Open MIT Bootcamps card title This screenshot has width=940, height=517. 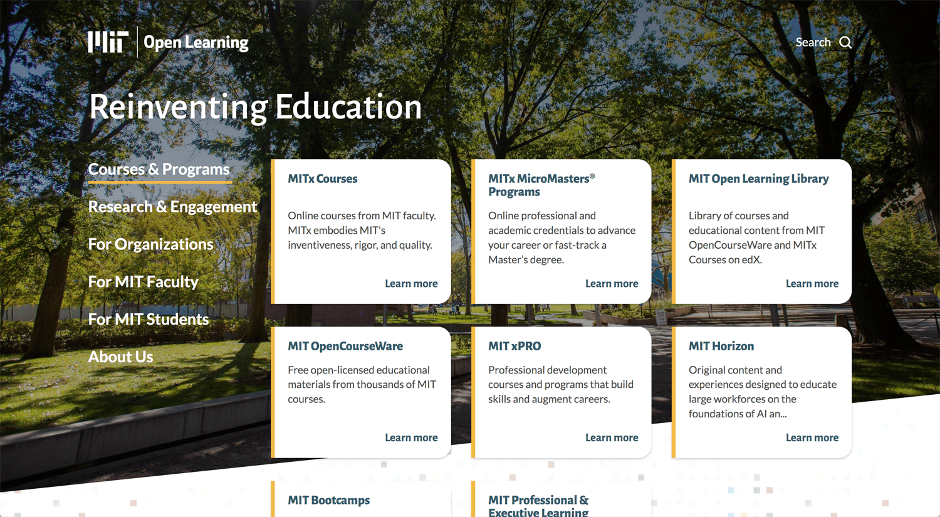[x=329, y=500]
